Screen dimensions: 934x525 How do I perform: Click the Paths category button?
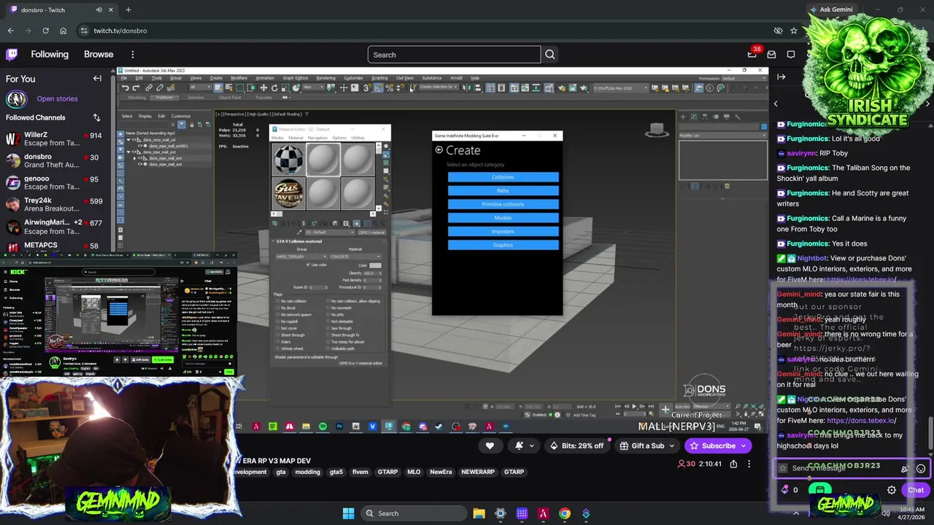pos(503,191)
